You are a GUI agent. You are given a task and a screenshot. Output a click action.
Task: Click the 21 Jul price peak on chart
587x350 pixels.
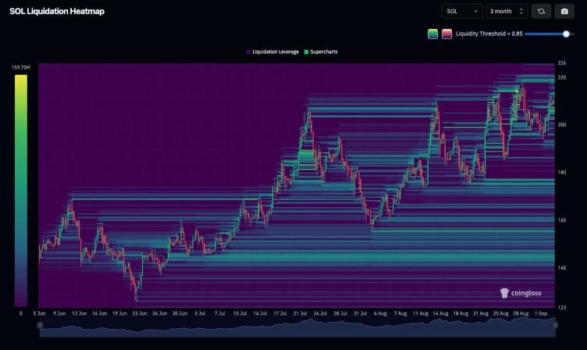308,114
